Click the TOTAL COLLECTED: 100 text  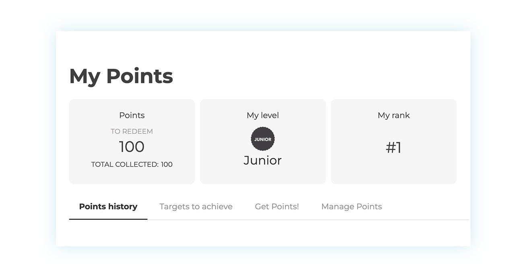coord(132,164)
